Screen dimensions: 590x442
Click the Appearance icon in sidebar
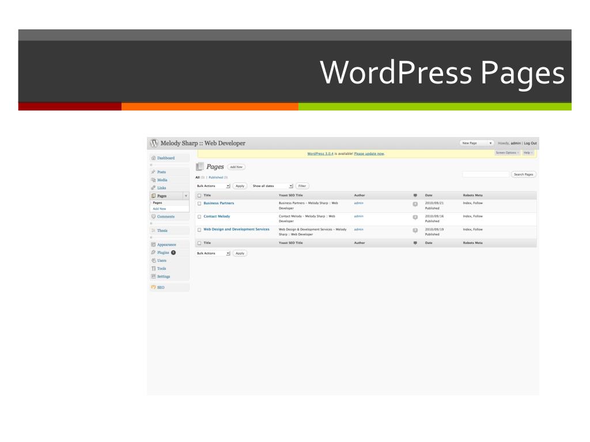(x=153, y=245)
